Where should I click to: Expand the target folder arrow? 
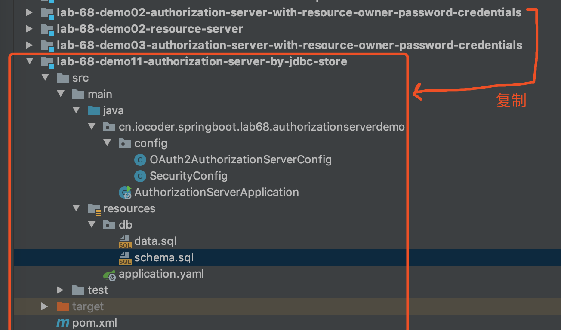click(x=44, y=306)
